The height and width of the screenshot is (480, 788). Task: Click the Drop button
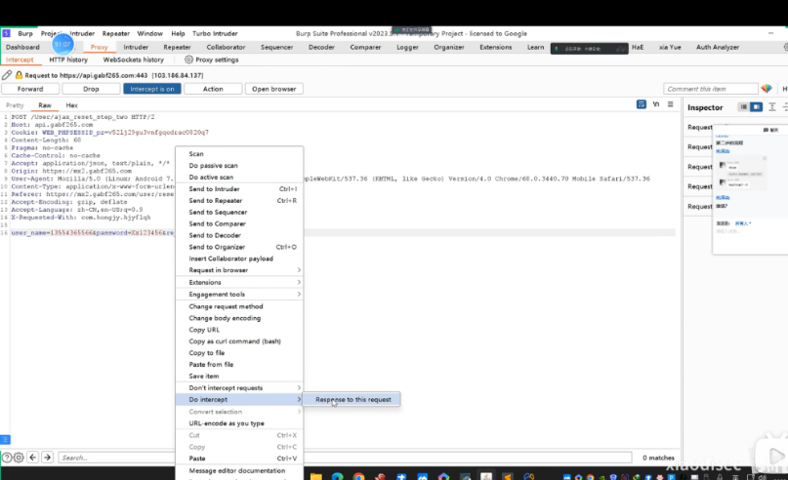tap(91, 89)
